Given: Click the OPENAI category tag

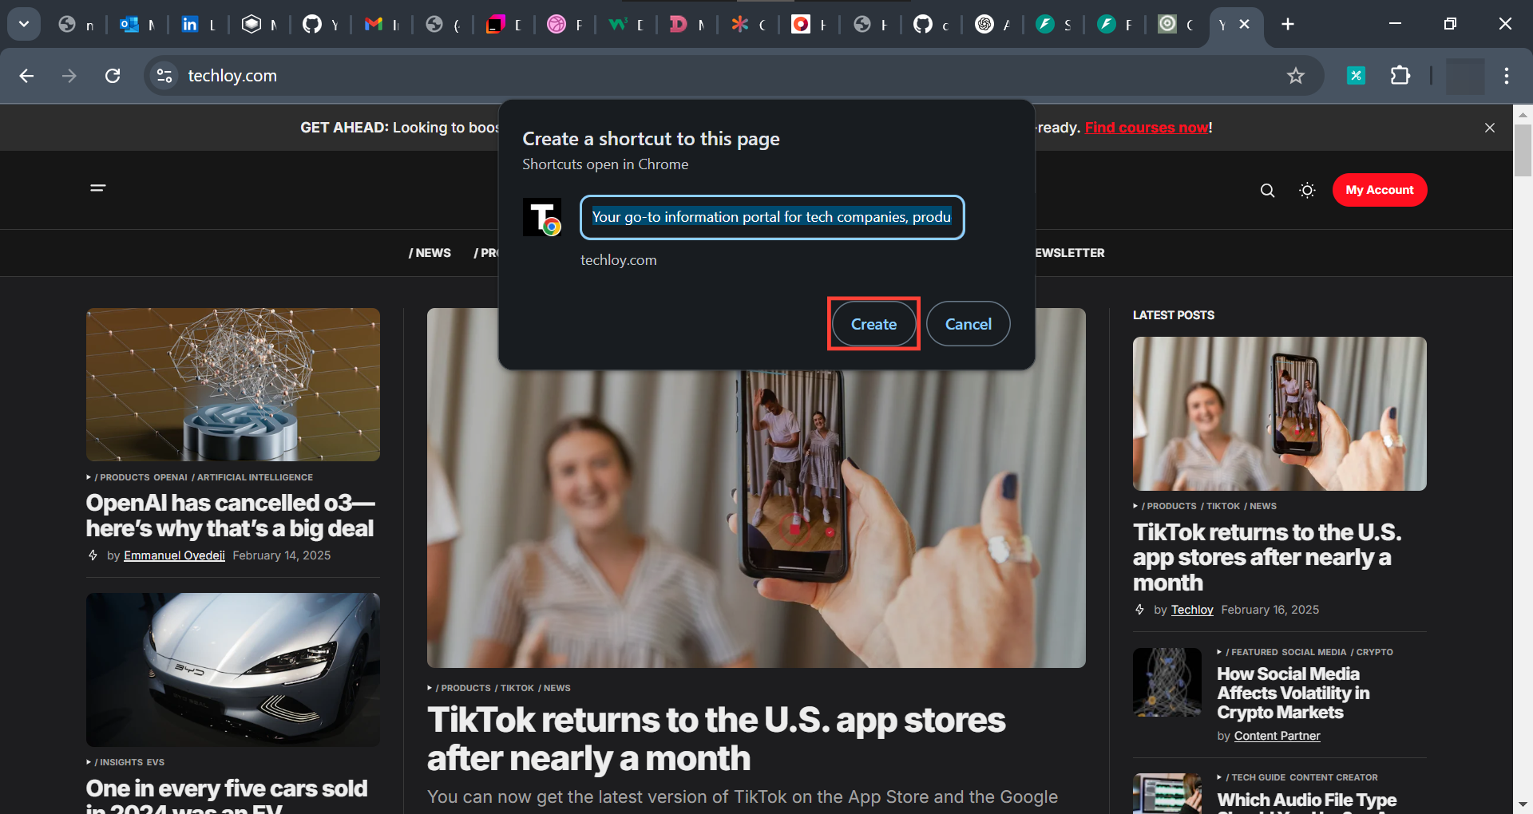Looking at the screenshot, I should click(x=170, y=477).
